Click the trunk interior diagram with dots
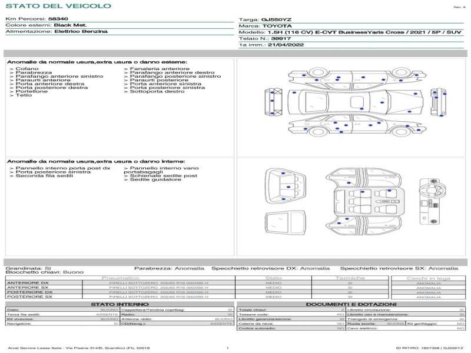 coord(286,186)
